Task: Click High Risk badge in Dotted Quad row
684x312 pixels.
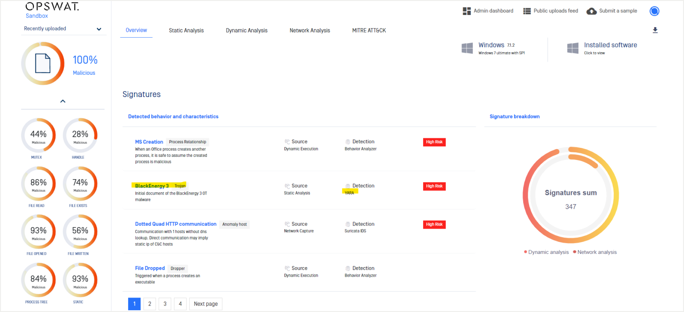Action: pos(434,224)
